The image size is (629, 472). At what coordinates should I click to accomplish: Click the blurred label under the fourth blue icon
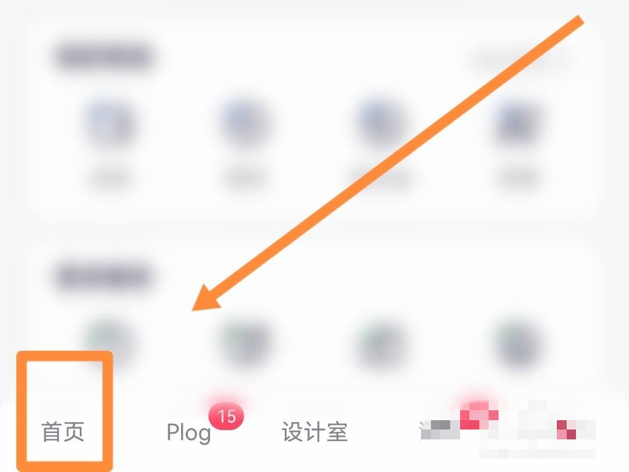click(517, 178)
